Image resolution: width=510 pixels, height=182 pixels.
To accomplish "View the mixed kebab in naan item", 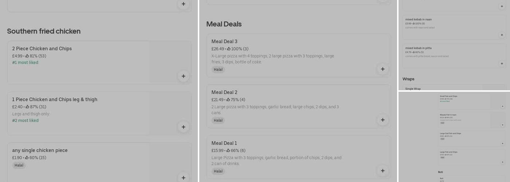I will point(419,20).
